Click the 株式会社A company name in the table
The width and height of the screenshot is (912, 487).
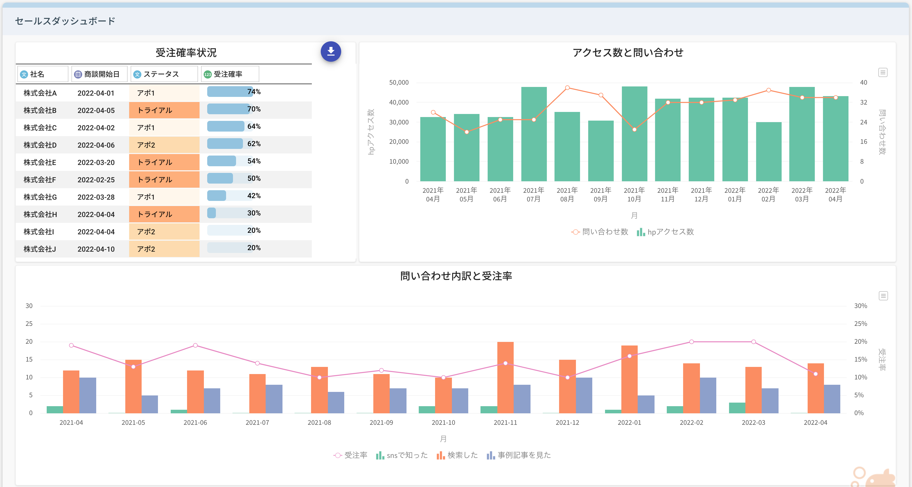40,93
